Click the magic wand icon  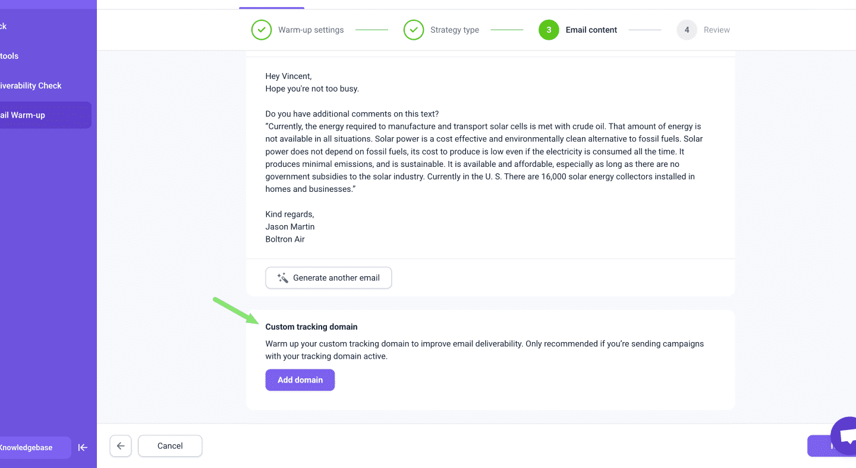(x=282, y=278)
